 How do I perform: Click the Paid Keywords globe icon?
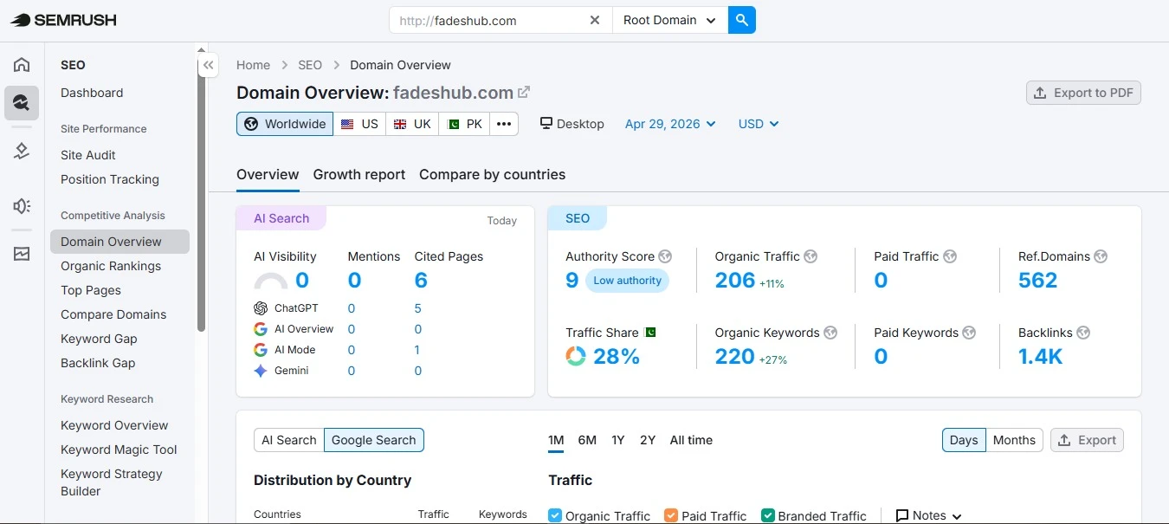tap(969, 333)
